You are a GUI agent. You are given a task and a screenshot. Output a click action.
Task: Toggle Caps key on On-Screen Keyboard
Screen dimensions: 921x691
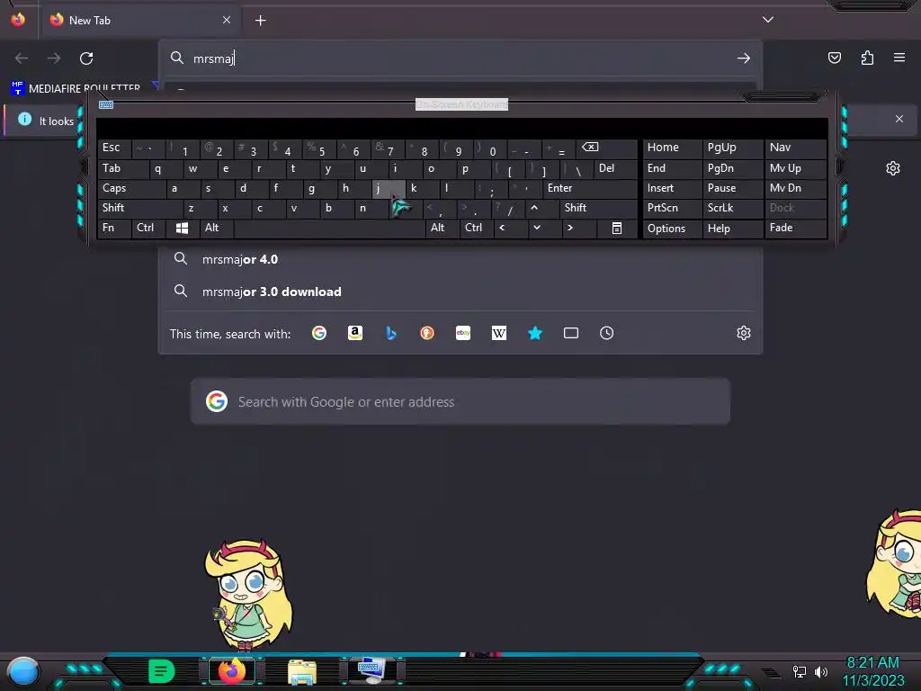(x=131, y=188)
